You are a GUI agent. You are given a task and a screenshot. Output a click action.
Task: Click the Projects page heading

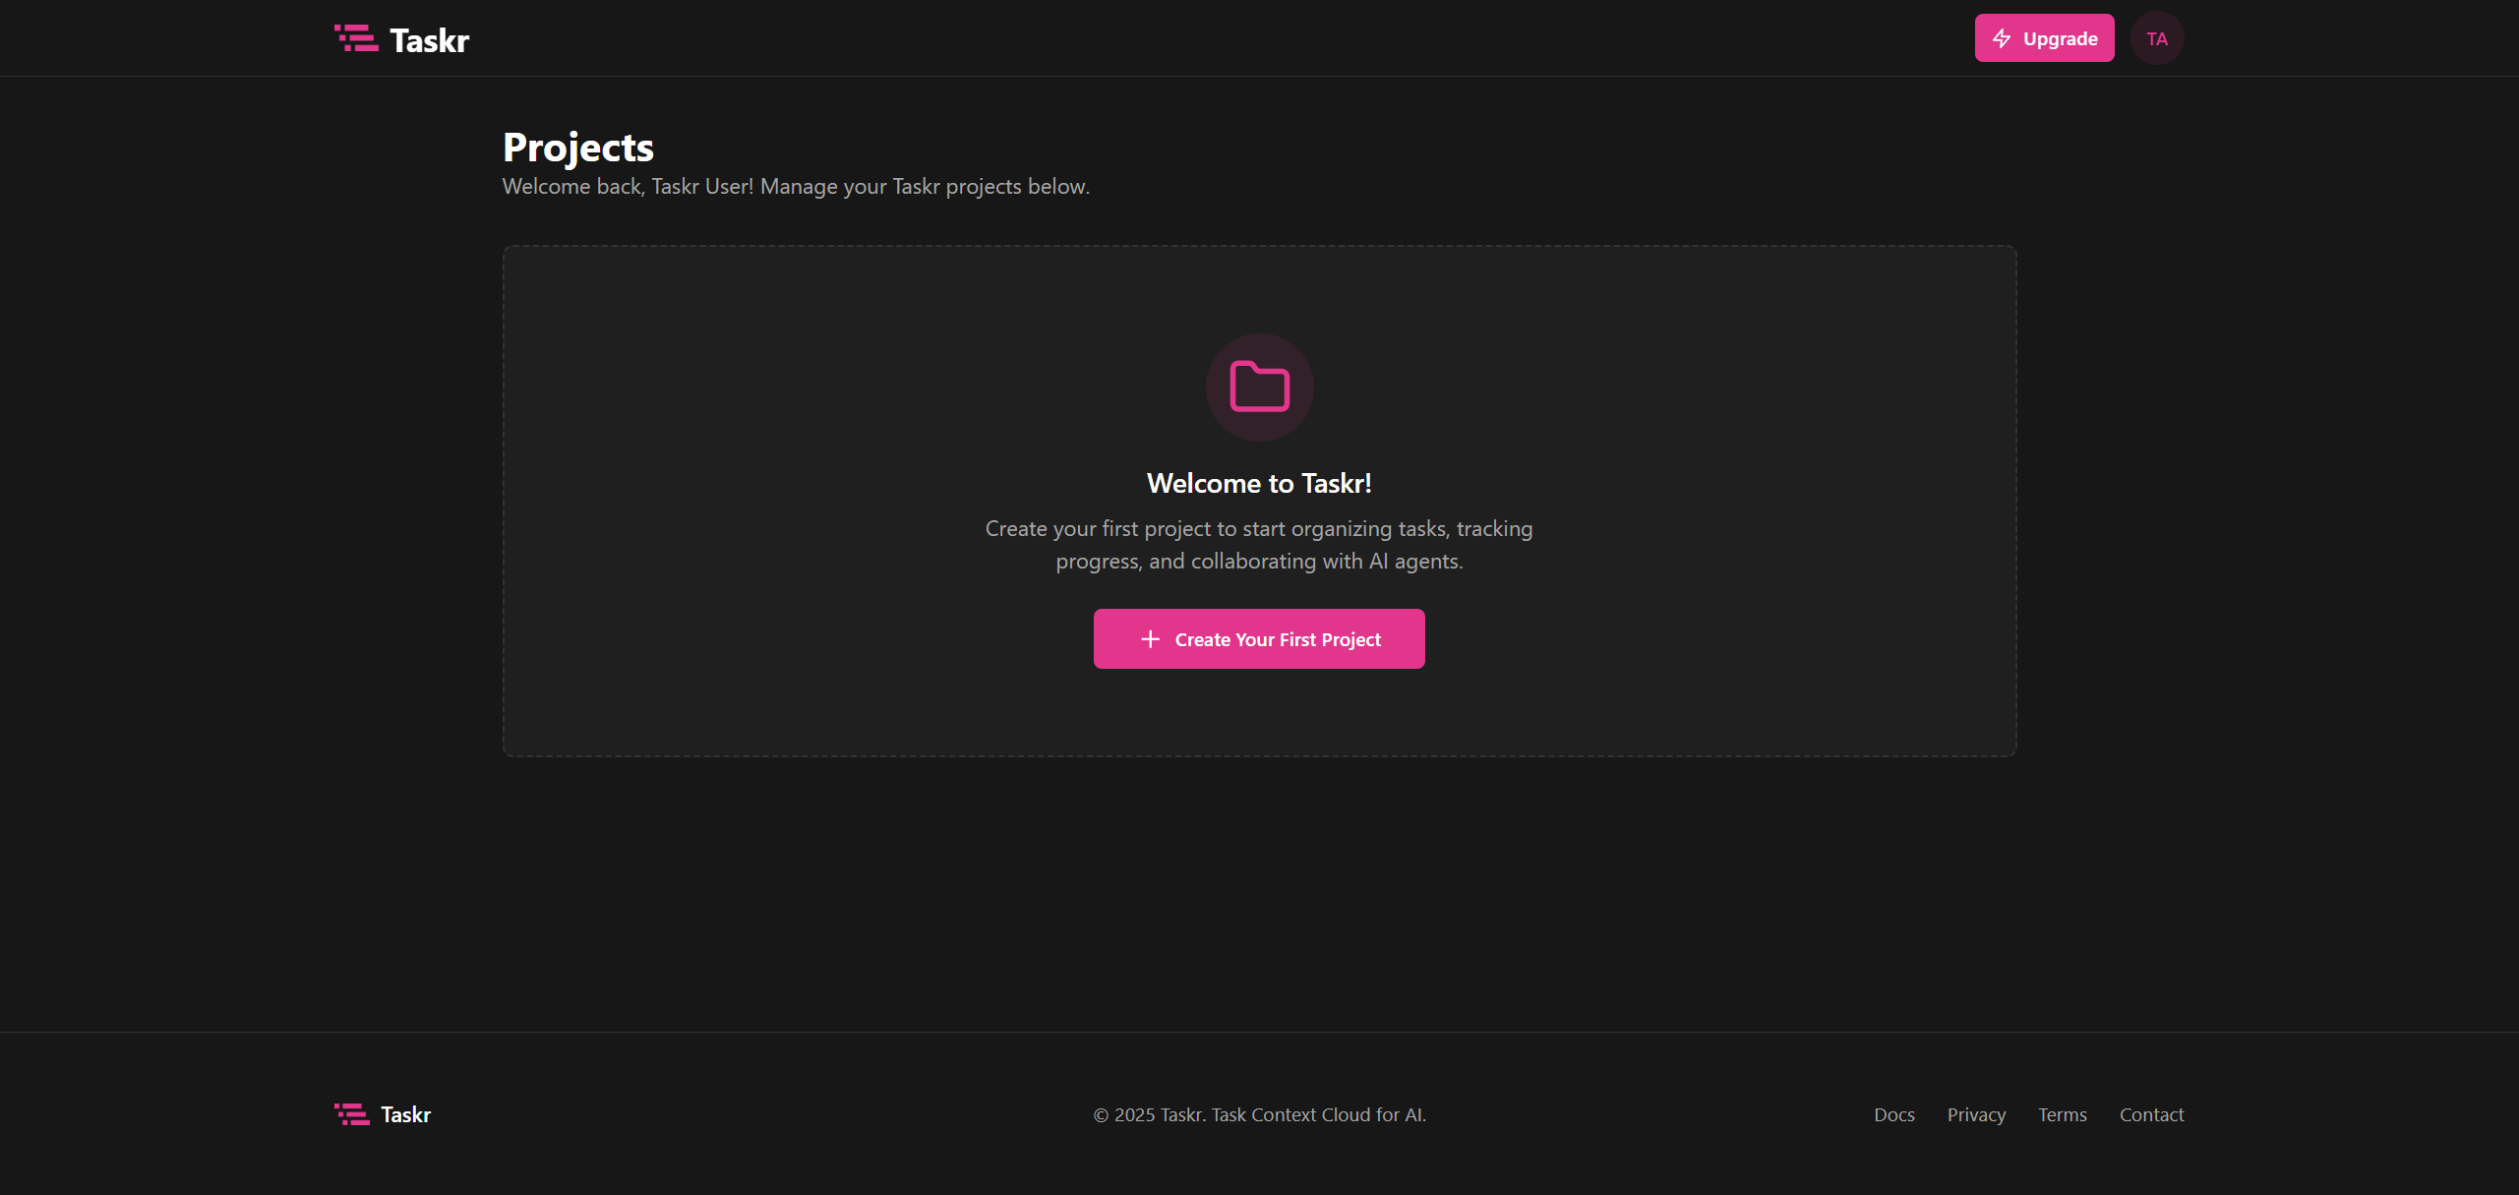click(x=577, y=148)
